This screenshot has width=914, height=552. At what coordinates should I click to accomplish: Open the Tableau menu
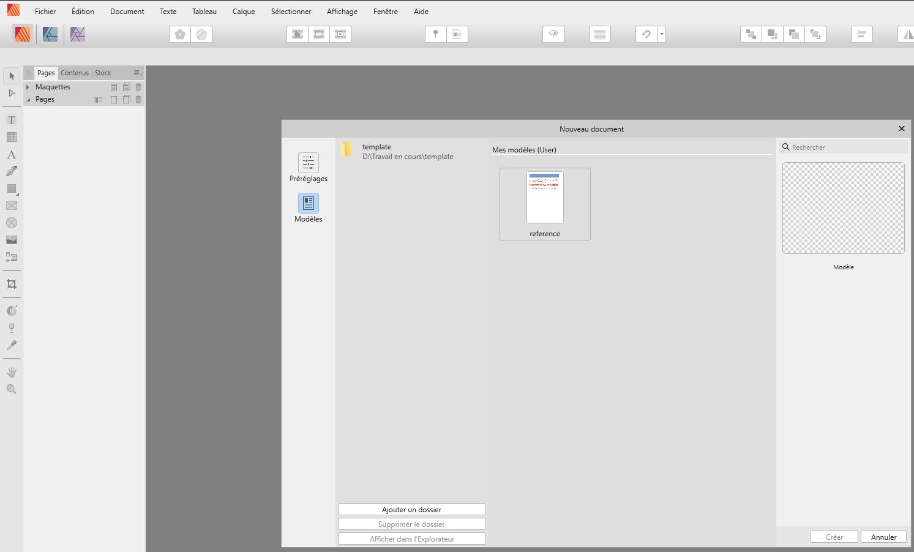point(204,12)
